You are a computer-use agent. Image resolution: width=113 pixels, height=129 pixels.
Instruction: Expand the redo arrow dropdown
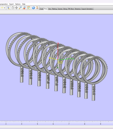point(5,8)
